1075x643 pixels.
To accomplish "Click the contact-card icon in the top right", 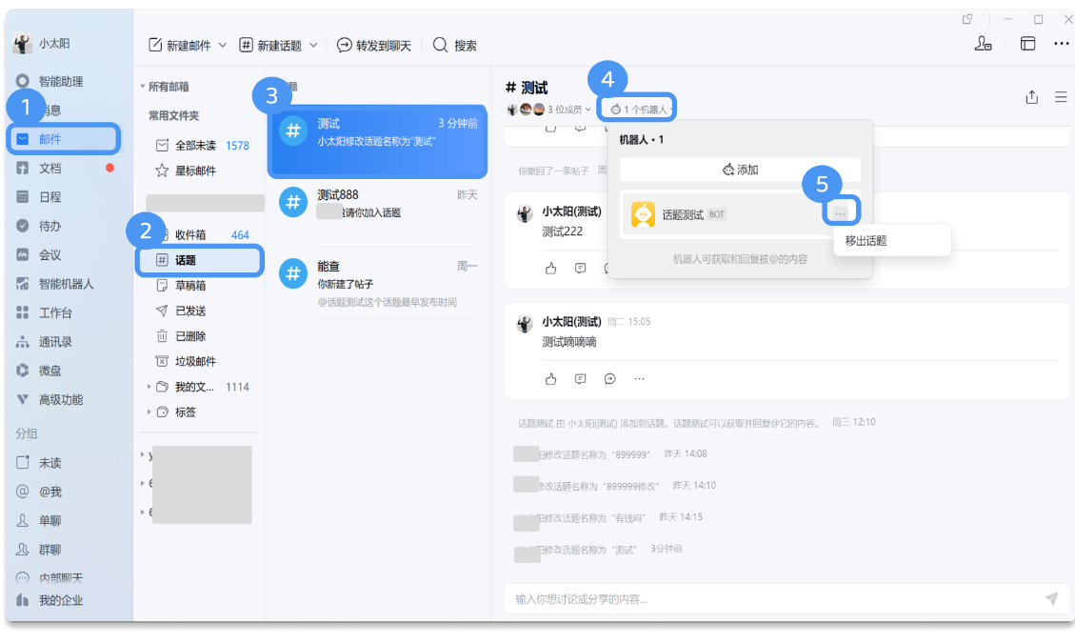I will [x=984, y=44].
